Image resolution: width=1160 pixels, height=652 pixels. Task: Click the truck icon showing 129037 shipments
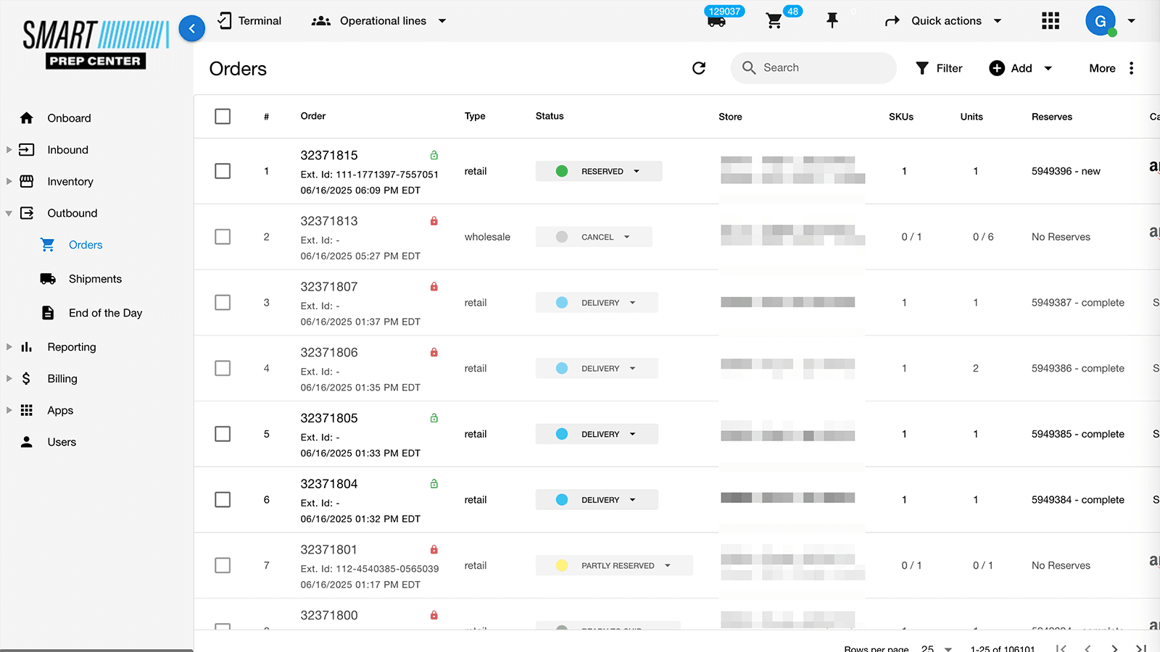tap(716, 22)
